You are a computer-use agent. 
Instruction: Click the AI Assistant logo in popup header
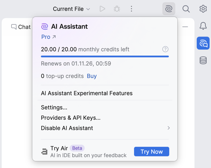[45, 27]
